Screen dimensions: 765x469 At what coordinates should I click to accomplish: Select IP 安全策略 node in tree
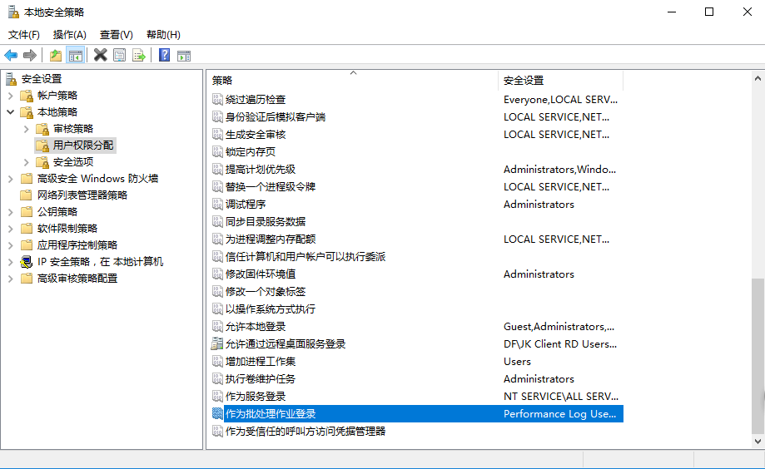click(x=100, y=262)
